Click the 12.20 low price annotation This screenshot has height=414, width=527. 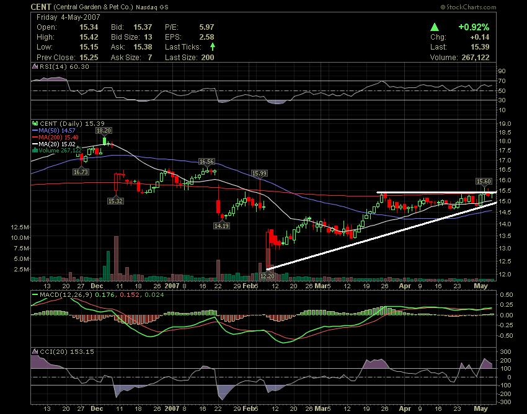[x=268, y=276]
